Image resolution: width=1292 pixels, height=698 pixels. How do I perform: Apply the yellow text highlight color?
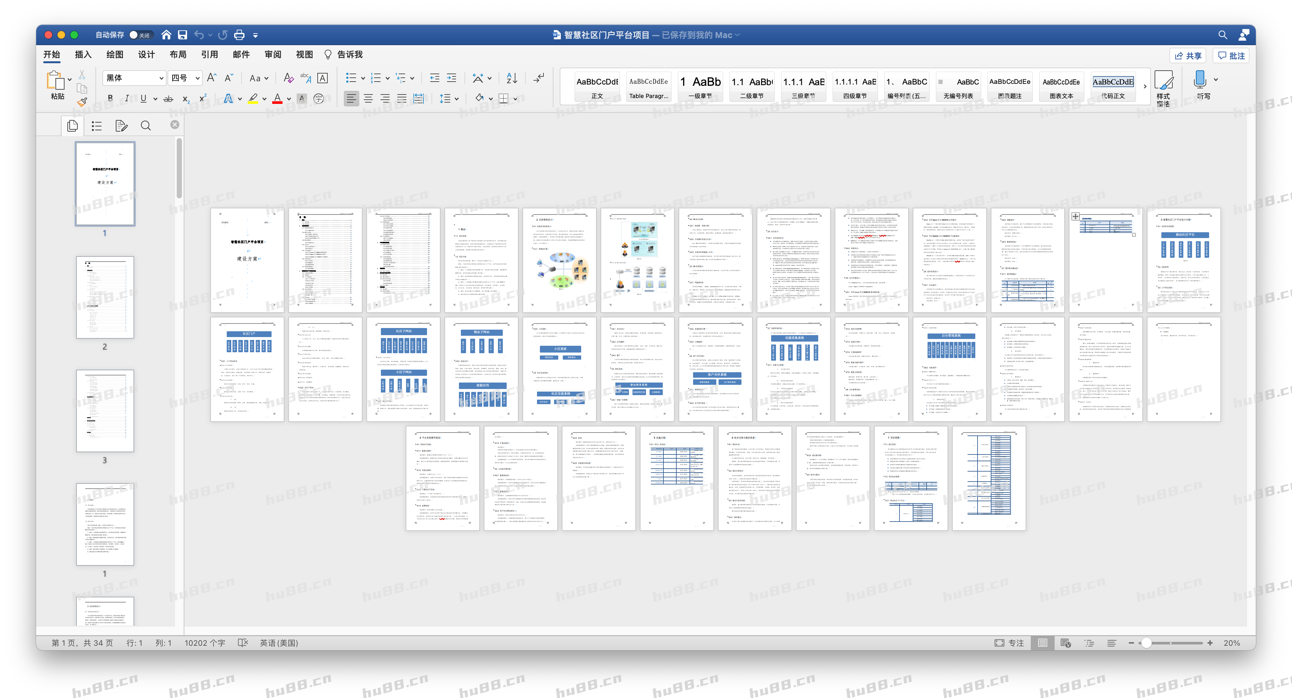pos(253,98)
